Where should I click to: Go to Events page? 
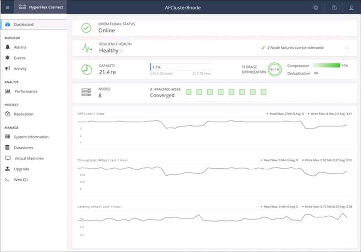click(20, 58)
